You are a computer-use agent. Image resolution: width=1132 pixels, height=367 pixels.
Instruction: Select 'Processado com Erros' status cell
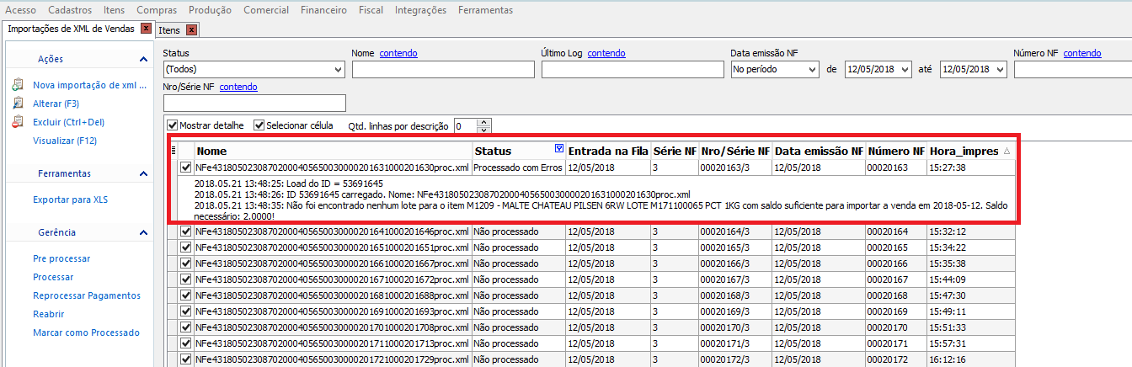[518, 168]
